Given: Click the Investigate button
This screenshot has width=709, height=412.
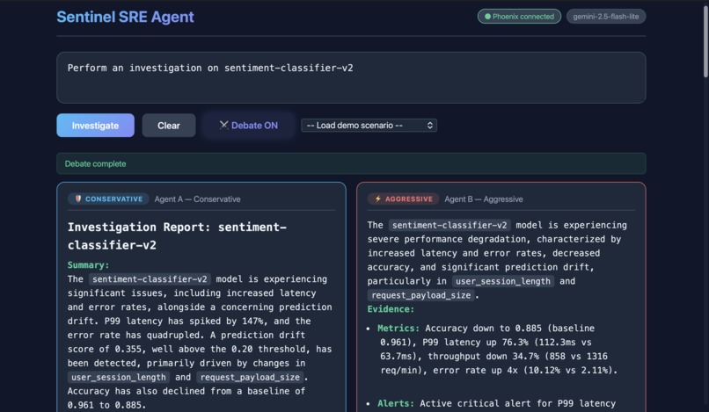Looking at the screenshot, I should (x=95, y=125).
